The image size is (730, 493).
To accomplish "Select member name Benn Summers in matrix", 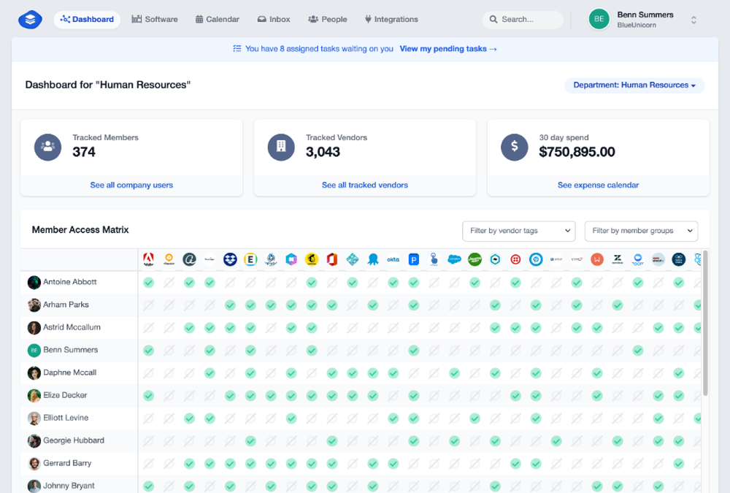I will tap(70, 350).
